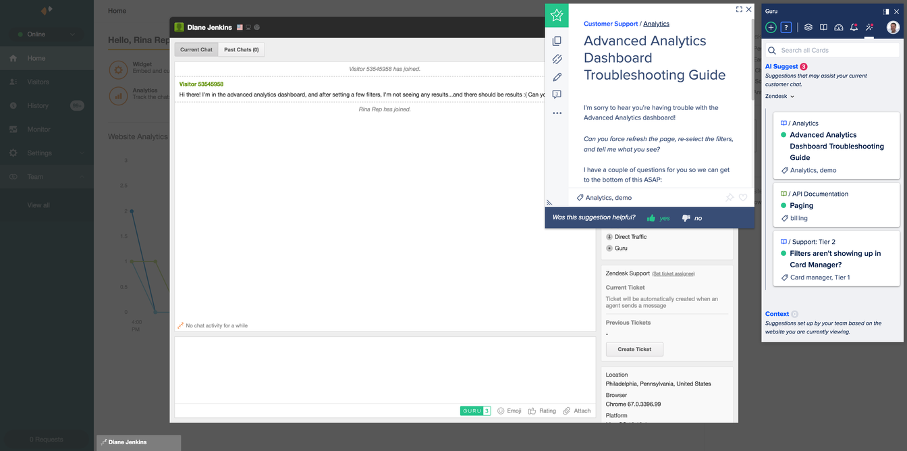The image size is (907, 451).
Task: Click the Analytics breadcrumb link
Action: tap(656, 24)
